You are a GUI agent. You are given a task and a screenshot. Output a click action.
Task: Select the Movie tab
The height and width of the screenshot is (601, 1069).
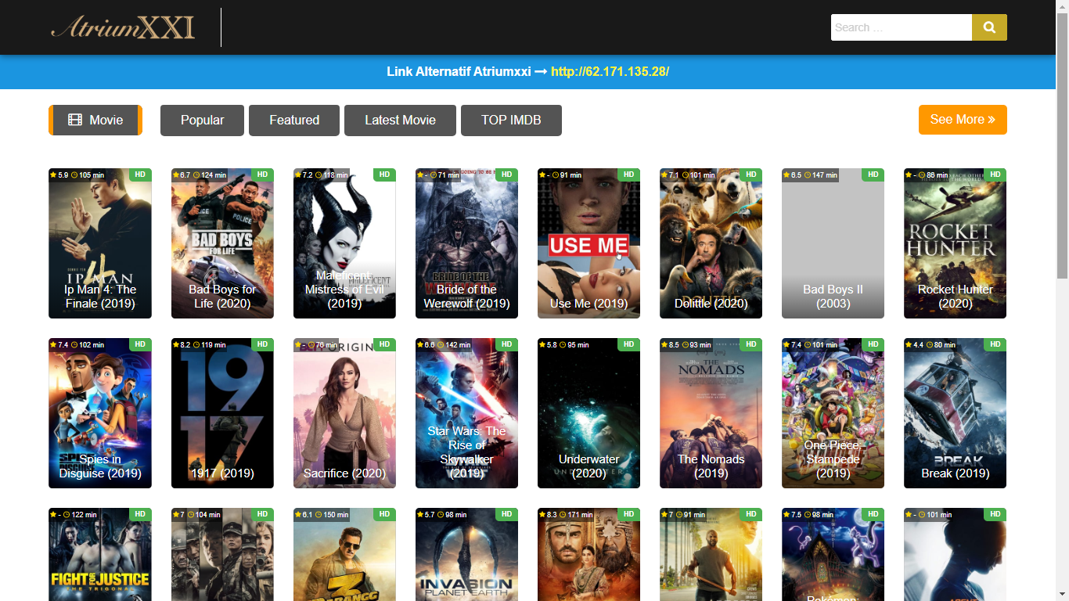pos(95,120)
